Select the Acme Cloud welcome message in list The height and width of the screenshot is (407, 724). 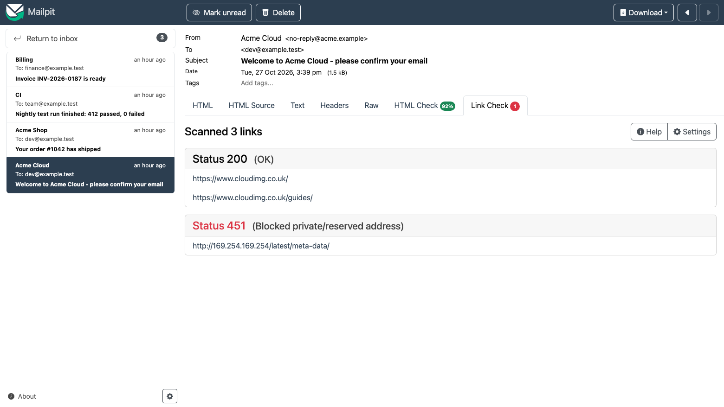coord(90,175)
